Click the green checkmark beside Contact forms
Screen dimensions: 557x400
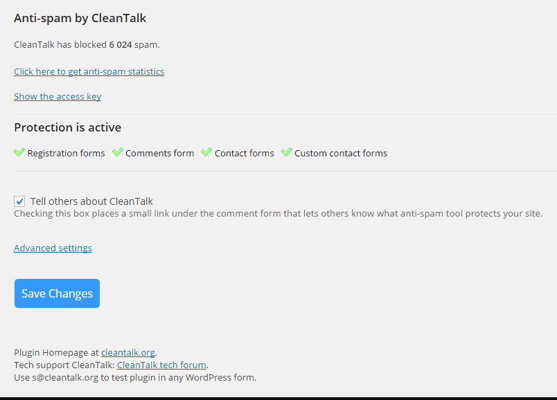pyautogui.click(x=206, y=152)
